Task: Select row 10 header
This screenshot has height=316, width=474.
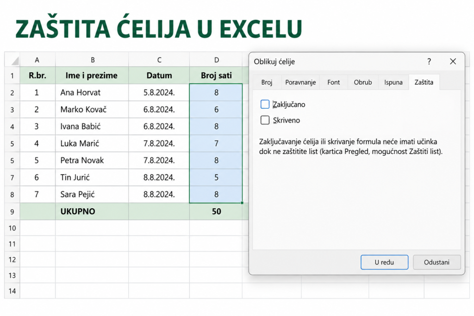Action: tap(12, 228)
